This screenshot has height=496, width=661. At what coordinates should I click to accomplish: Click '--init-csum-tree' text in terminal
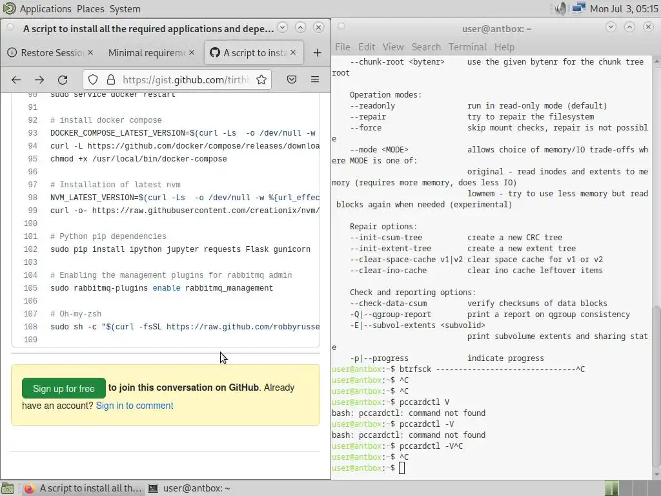[386, 238]
